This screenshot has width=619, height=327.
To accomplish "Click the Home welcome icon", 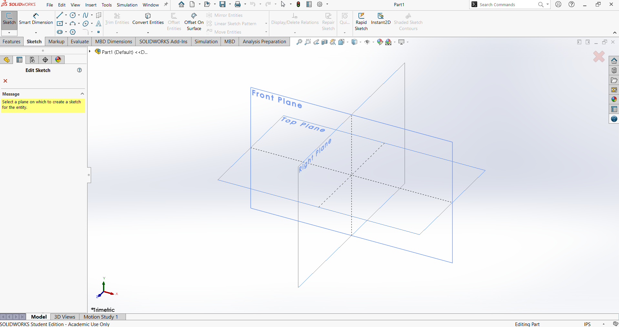I will [x=181, y=5].
